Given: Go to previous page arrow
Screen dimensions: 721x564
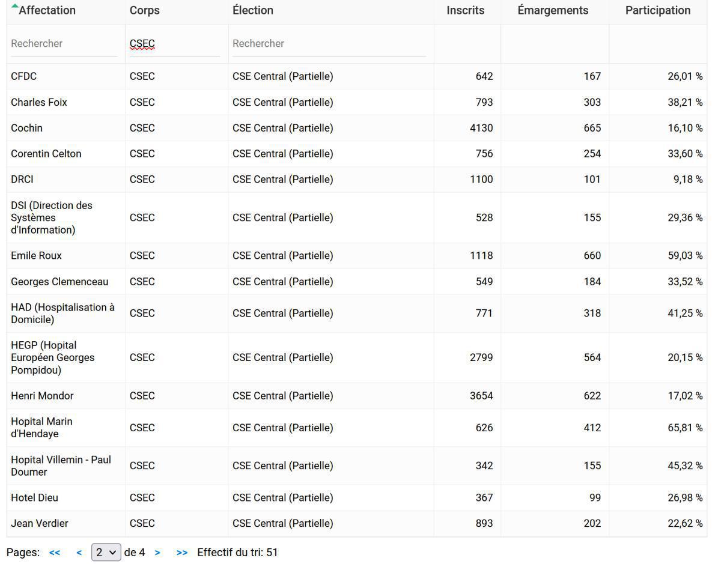Looking at the screenshot, I should coord(79,553).
